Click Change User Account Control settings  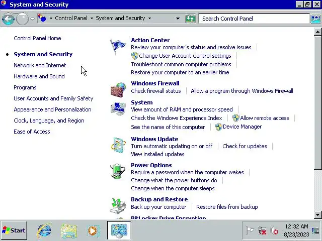pos(185,56)
